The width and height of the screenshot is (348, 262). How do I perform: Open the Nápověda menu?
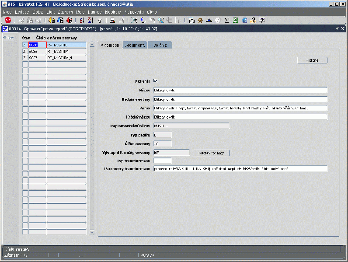coord(134,12)
